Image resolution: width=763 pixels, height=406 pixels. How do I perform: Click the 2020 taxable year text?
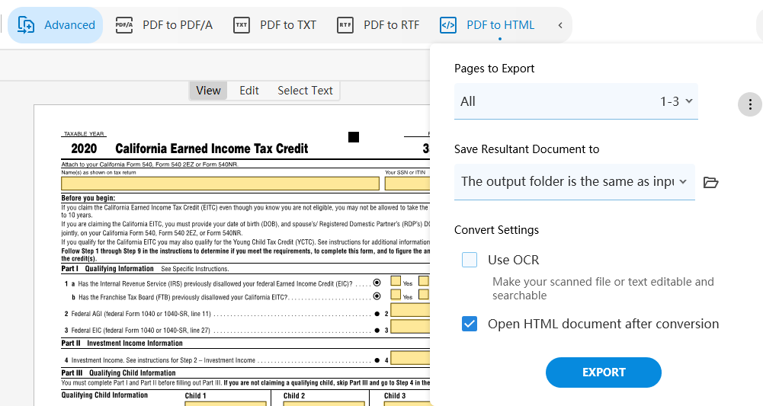coord(84,149)
